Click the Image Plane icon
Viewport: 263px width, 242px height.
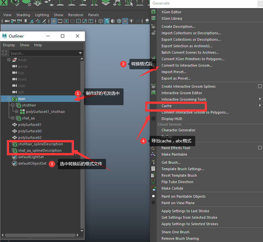click(x=32, y=21)
